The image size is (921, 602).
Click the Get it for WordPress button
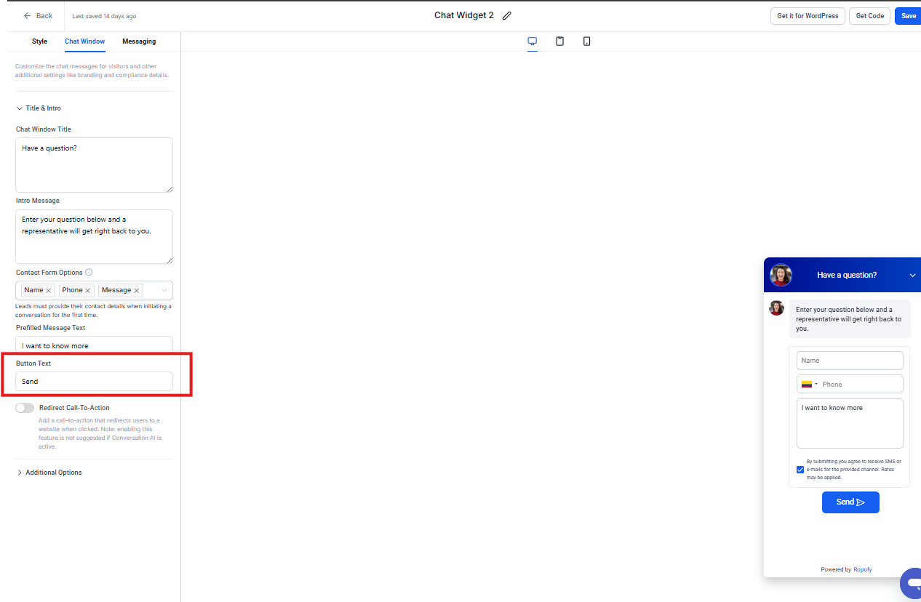pyautogui.click(x=808, y=16)
